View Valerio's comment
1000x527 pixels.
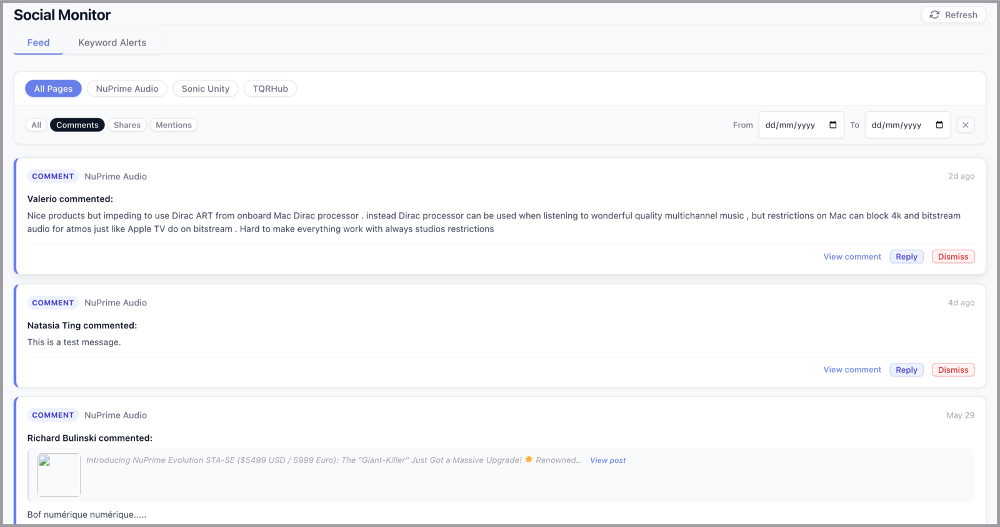pos(852,257)
